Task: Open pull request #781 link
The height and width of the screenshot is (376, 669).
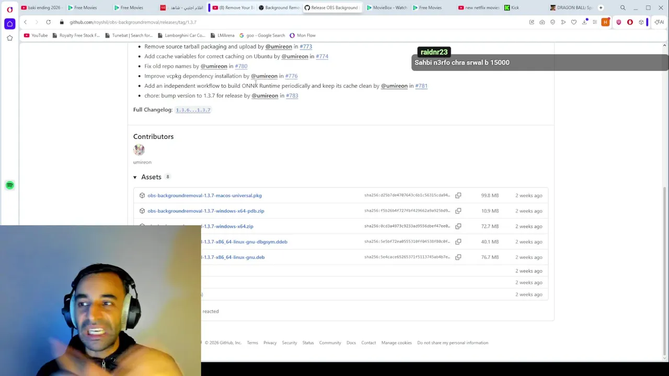Action: pos(421,86)
